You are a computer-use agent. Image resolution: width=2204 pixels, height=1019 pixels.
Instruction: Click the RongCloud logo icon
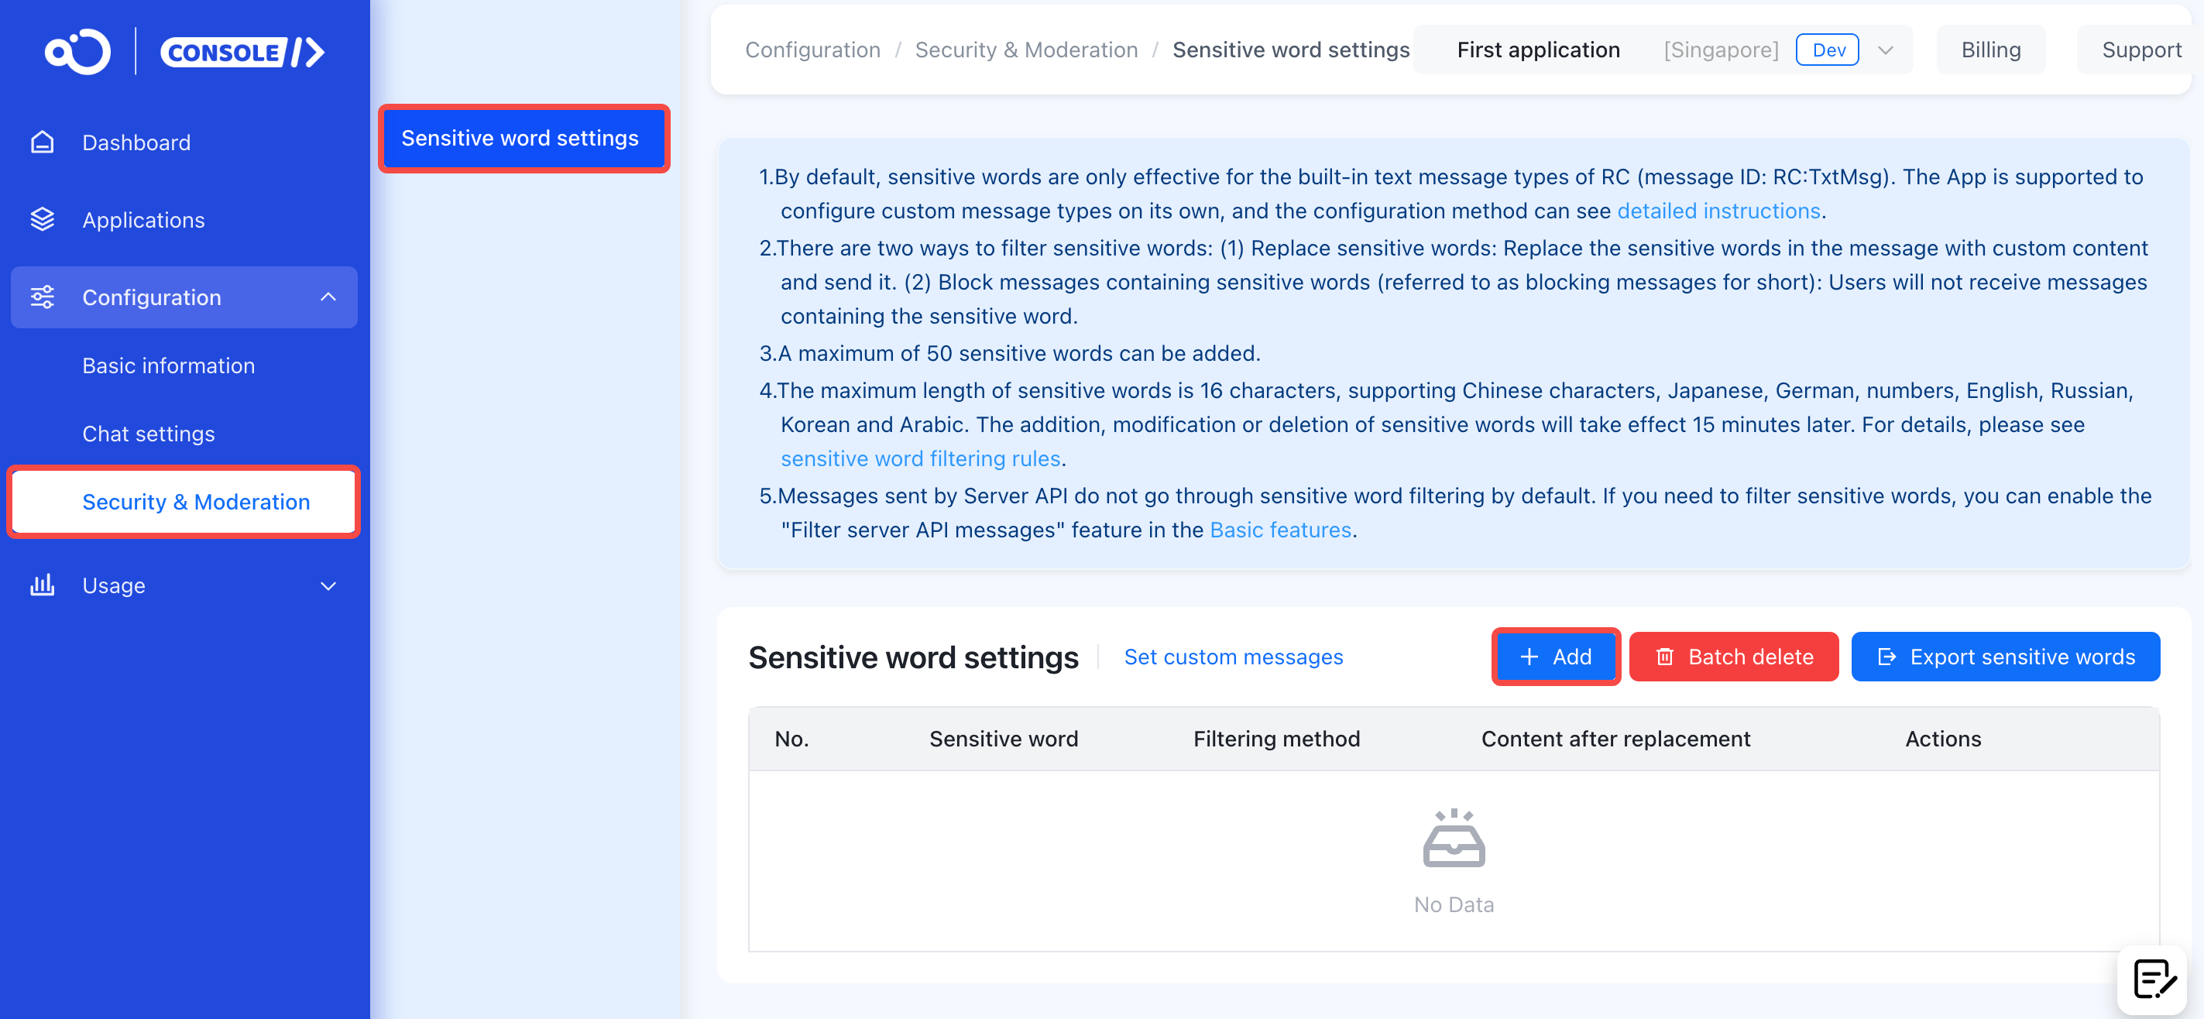78,51
